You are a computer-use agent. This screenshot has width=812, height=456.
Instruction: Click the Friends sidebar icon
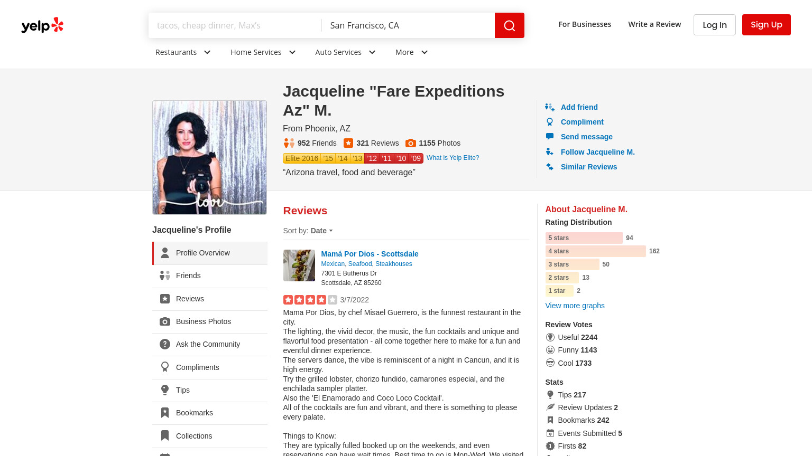165,275
